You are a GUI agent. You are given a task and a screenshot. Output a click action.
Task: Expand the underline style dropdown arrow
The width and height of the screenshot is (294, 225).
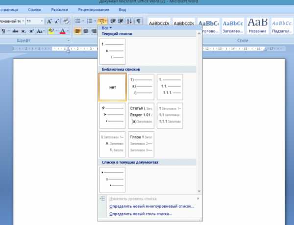[x=8, y=31]
